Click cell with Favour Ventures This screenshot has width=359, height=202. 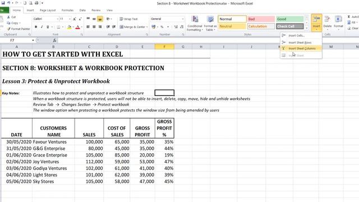pos(53,142)
